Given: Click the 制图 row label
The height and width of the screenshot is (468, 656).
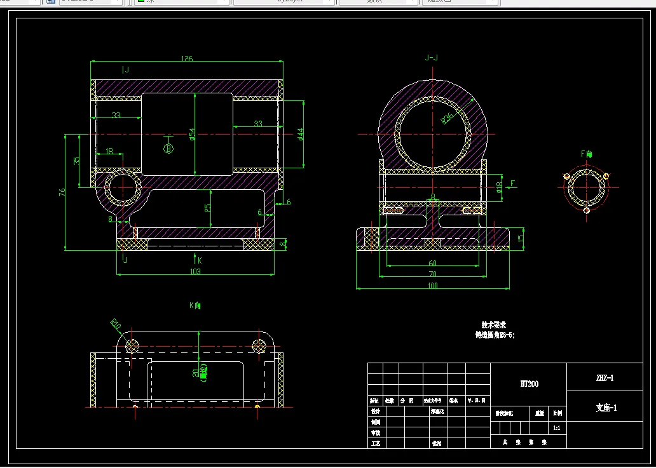Looking at the screenshot, I should coord(375,422).
